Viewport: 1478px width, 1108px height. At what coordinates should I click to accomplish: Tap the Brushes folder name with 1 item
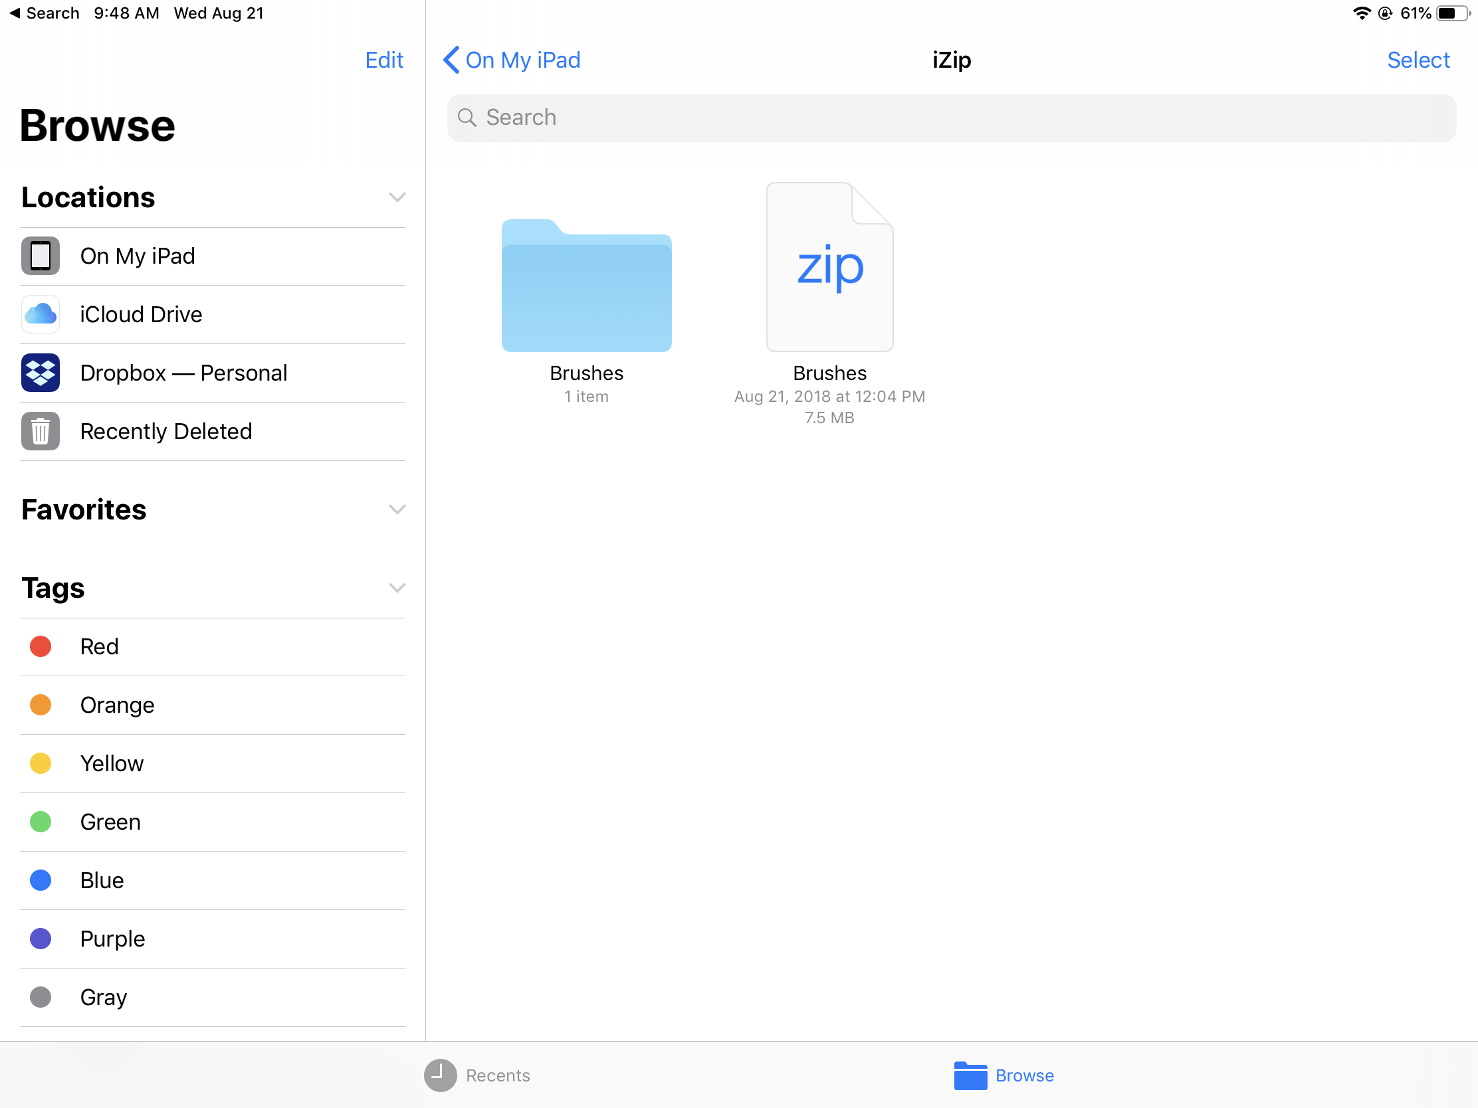tap(586, 373)
